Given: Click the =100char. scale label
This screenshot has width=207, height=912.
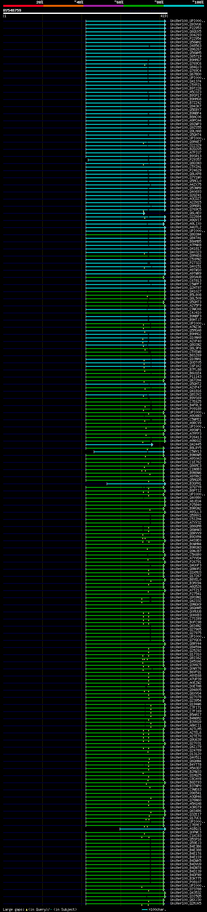Looking at the screenshot, I should pos(157,909).
